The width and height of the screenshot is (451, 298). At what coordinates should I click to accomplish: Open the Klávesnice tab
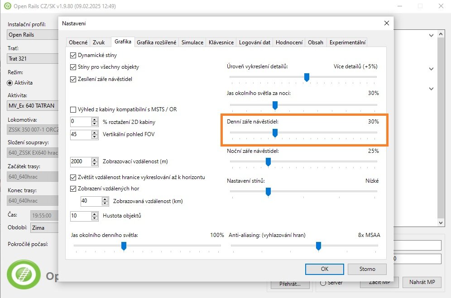[221, 43]
